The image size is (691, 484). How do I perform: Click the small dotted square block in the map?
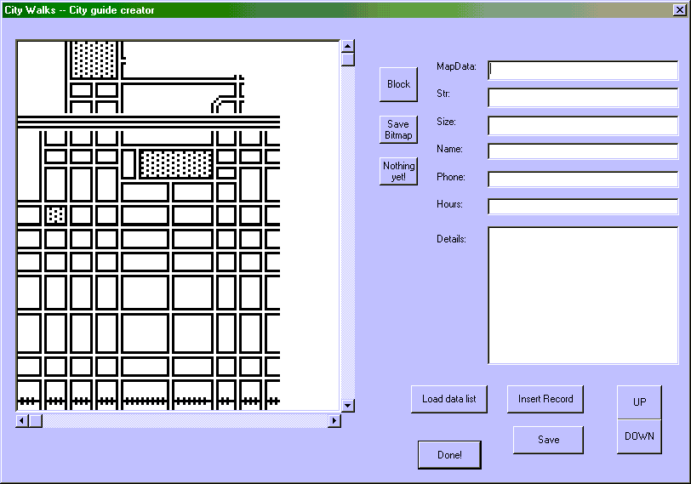coord(56,215)
